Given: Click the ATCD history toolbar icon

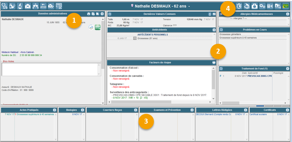Looking at the screenshot, I should (43, 6).
